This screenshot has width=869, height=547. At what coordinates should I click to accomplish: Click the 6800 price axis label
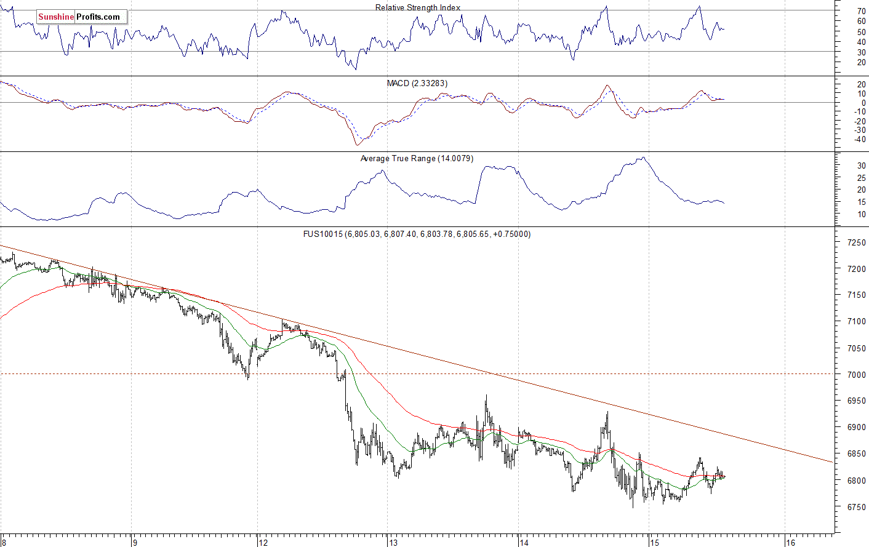point(857,481)
